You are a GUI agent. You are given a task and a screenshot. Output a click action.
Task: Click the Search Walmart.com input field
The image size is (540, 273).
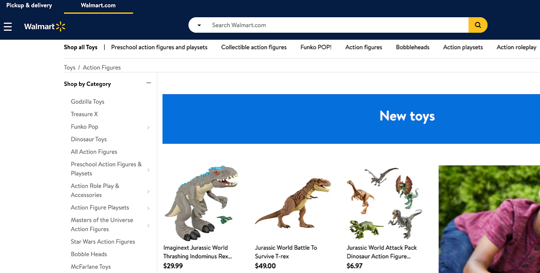coord(338,25)
